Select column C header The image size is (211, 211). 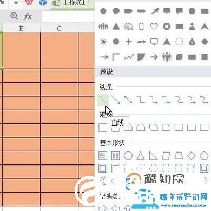point(60,28)
